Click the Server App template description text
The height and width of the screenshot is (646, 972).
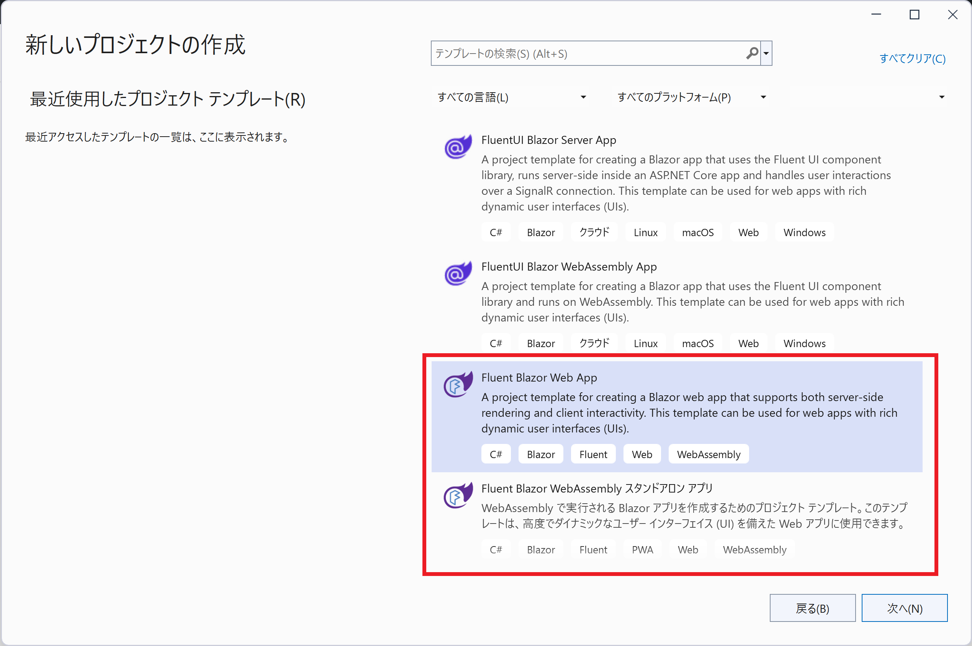pyautogui.click(x=686, y=183)
